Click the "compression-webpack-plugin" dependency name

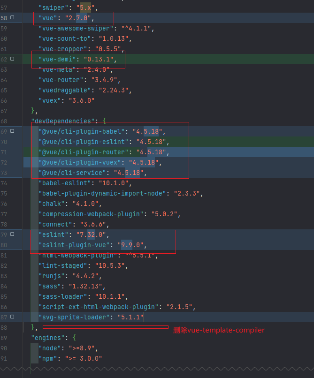(91, 214)
